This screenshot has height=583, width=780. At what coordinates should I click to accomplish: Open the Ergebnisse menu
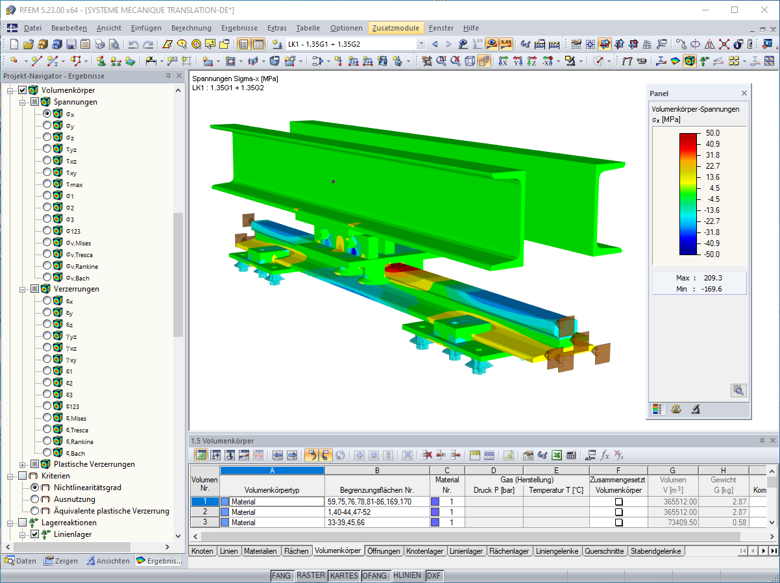[239, 28]
